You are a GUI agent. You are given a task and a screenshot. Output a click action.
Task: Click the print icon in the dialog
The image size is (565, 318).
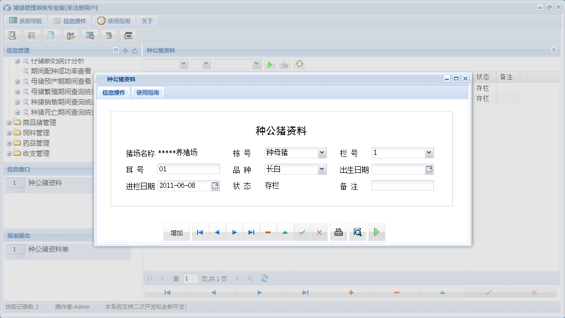click(x=338, y=232)
